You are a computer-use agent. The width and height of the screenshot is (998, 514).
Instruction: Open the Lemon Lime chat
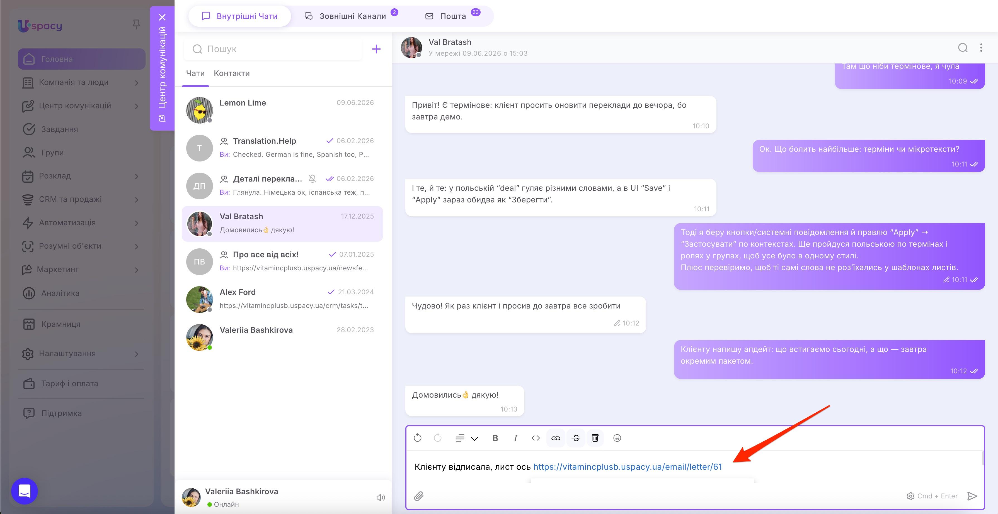click(282, 110)
